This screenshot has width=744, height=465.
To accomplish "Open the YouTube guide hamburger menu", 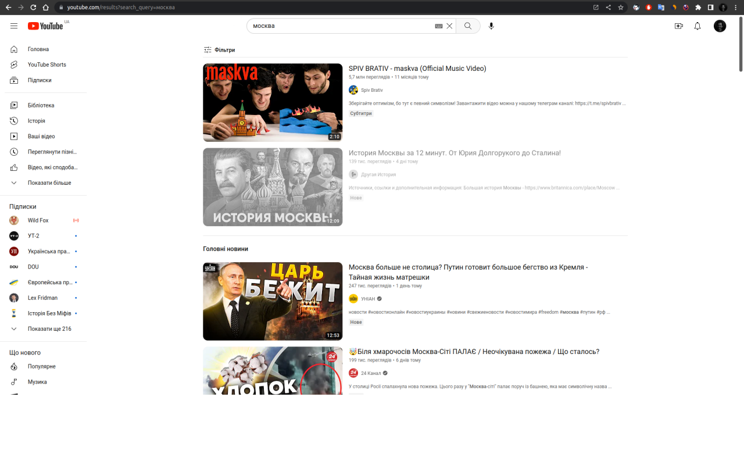I will tap(14, 26).
